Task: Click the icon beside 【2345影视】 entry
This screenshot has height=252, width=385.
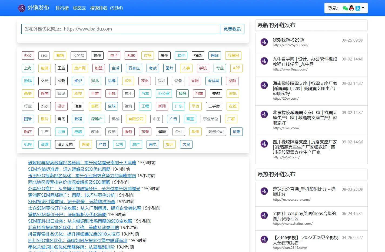Action: click(264, 239)
